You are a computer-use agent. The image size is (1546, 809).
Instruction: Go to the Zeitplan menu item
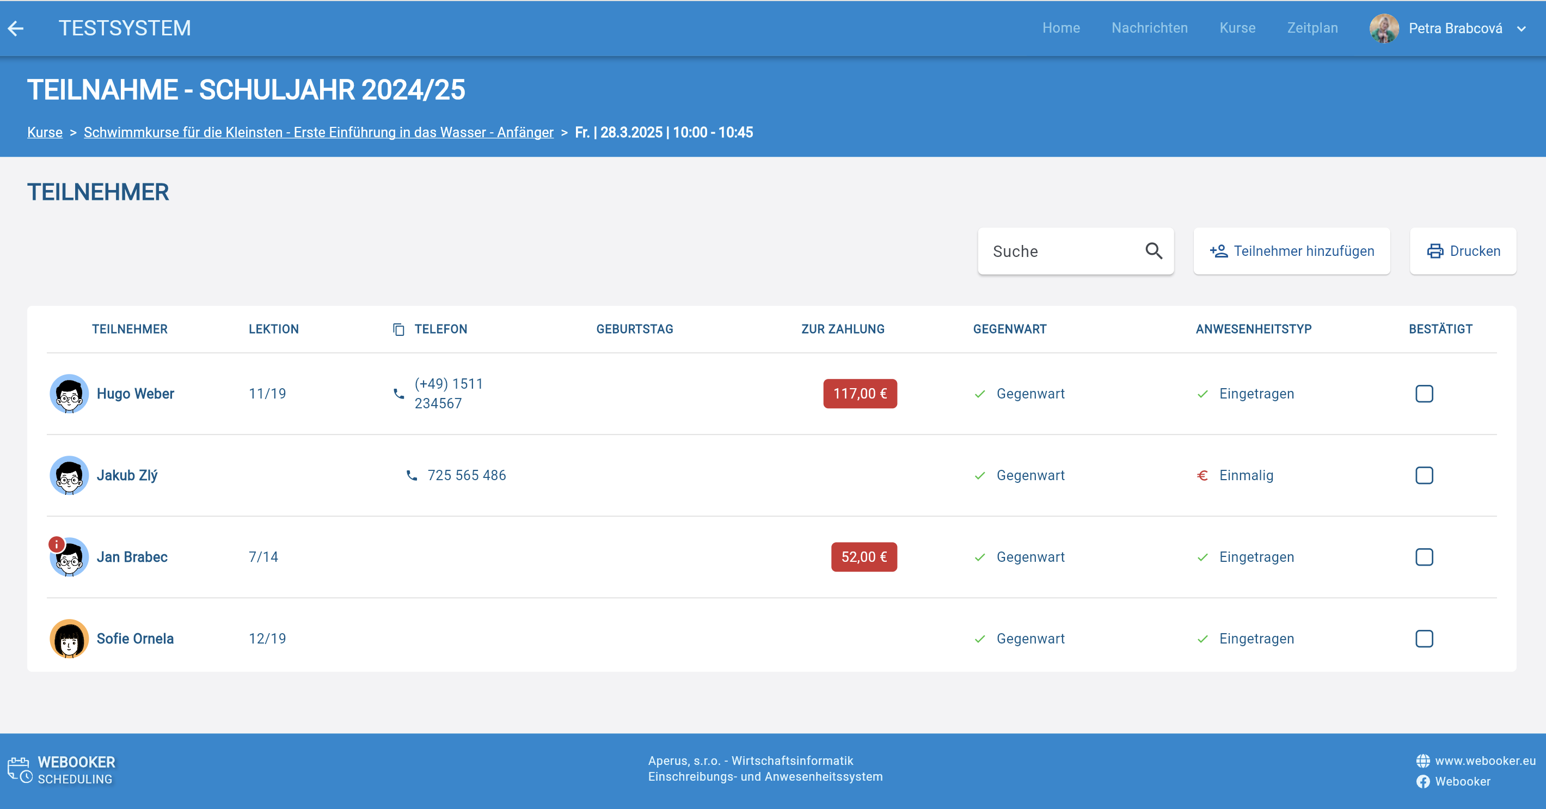1312,28
